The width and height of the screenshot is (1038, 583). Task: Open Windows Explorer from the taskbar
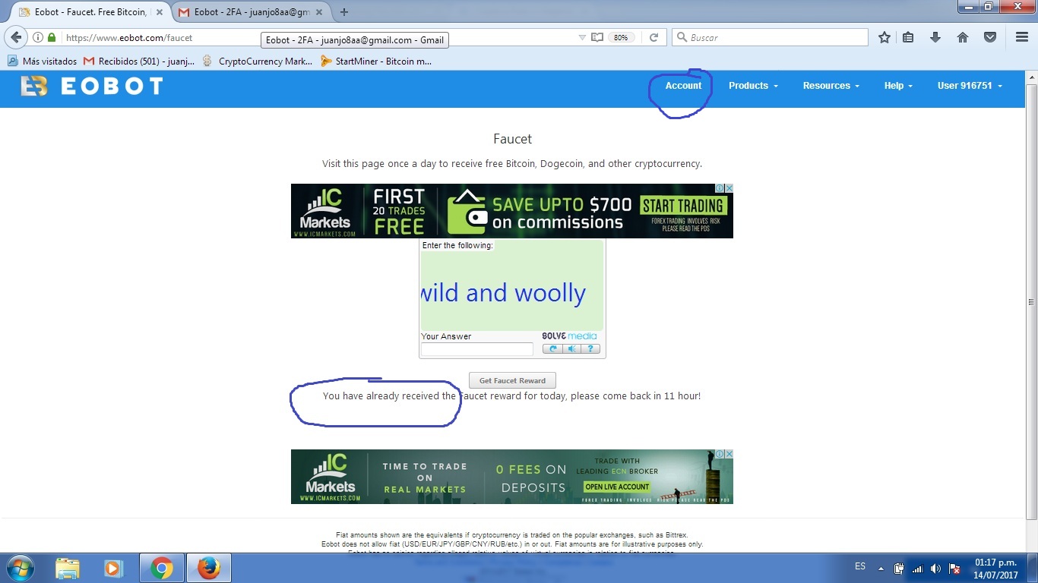pos(68,568)
